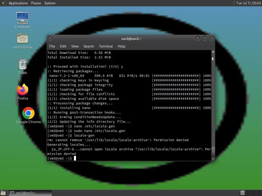
Task: Click the 'locale-gen' command line
Action: click(x=71, y=135)
